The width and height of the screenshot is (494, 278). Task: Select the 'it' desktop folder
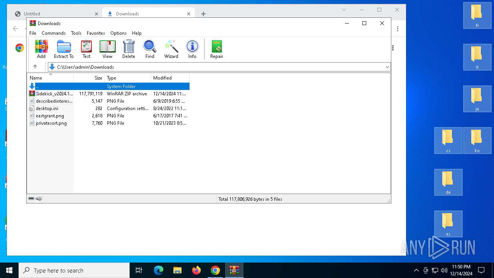pos(477,57)
